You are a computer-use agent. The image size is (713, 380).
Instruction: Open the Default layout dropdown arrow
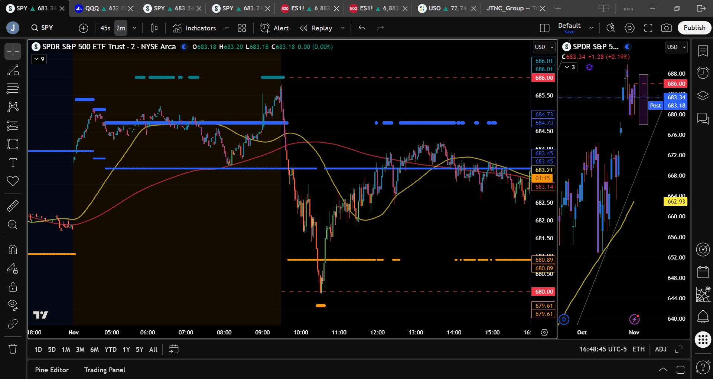pos(592,28)
